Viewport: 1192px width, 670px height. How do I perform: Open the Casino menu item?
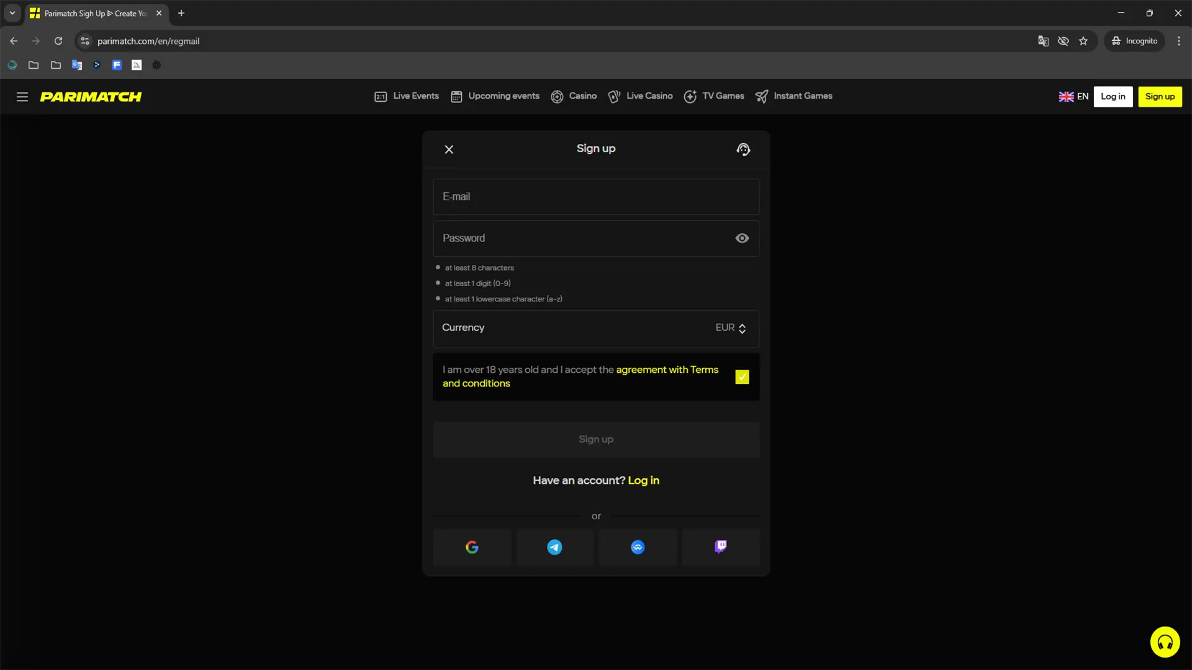(x=574, y=96)
